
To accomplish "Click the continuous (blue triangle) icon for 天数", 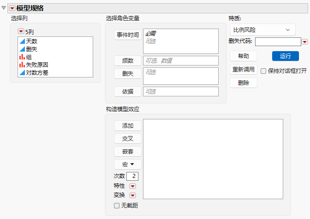I will click(x=22, y=41).
